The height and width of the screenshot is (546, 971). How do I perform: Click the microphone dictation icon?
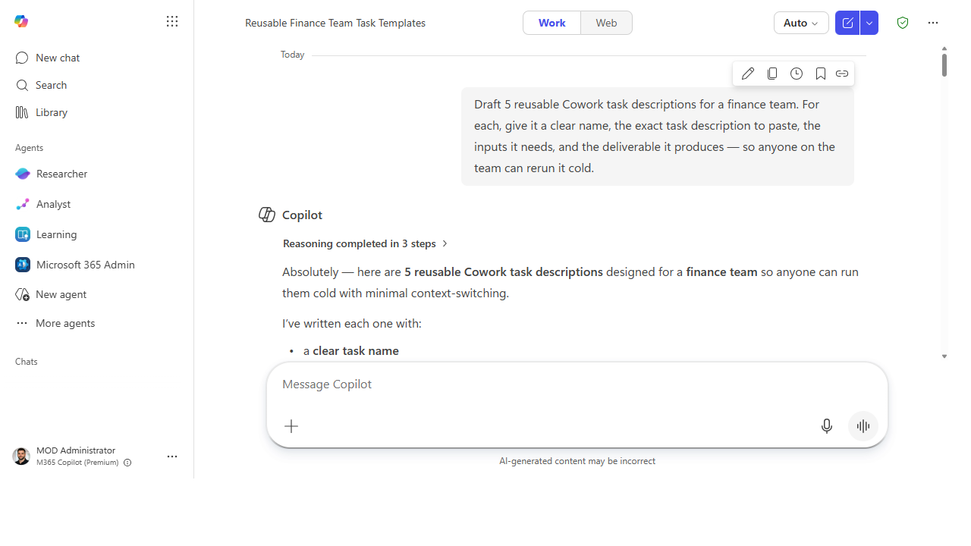point(827,426)
